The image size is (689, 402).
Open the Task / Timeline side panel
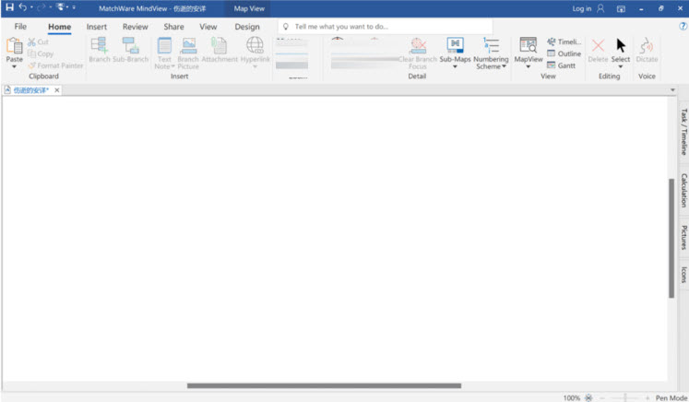pyautogui.click(x=683, y=132)
